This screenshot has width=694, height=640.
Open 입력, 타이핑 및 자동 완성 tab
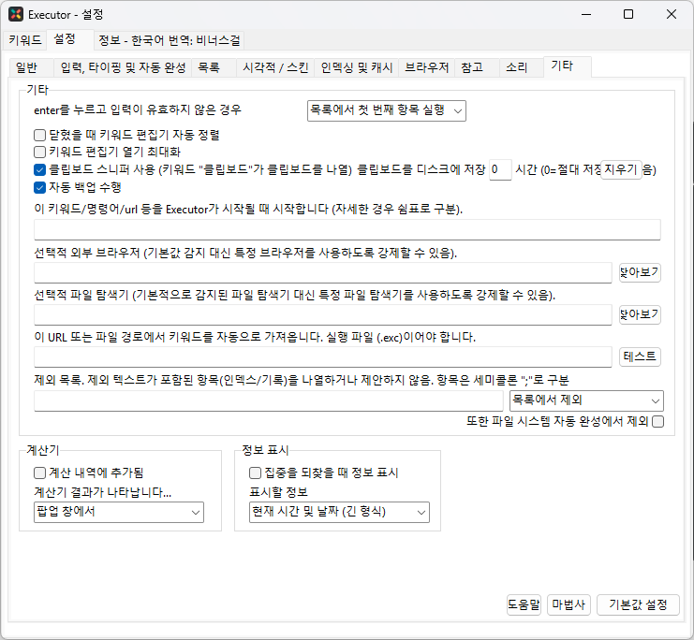pos(123,67)
